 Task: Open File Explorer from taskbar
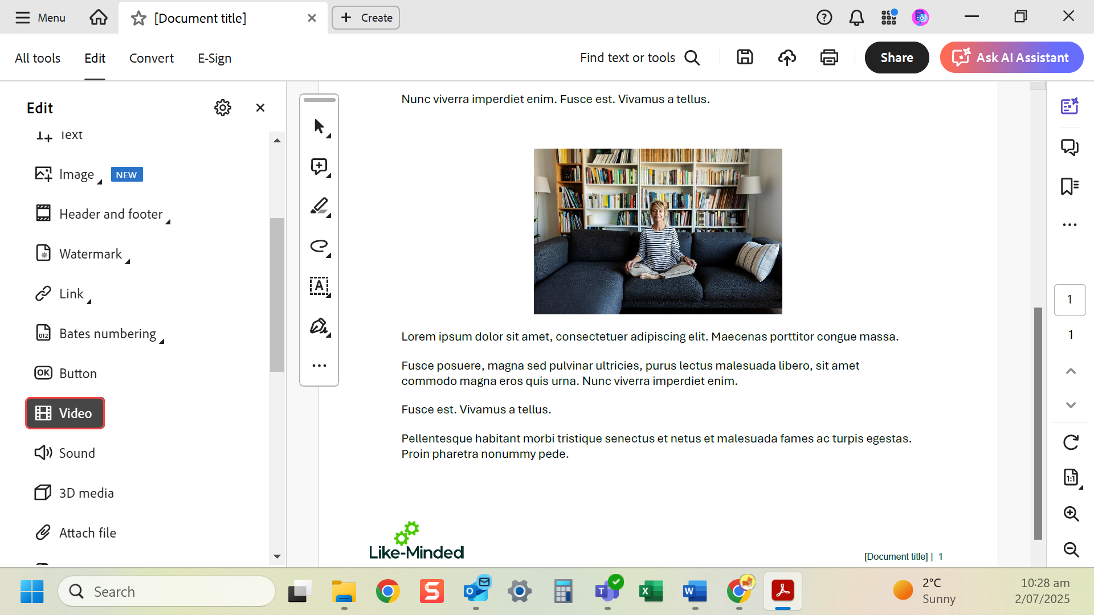344,592
